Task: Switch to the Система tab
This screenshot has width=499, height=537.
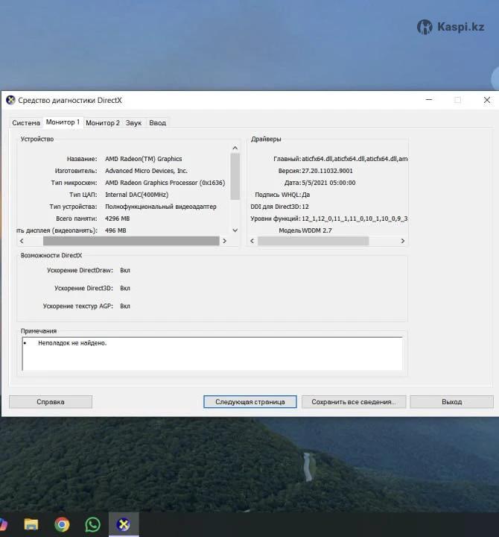Action: click(x=26, y=122)
